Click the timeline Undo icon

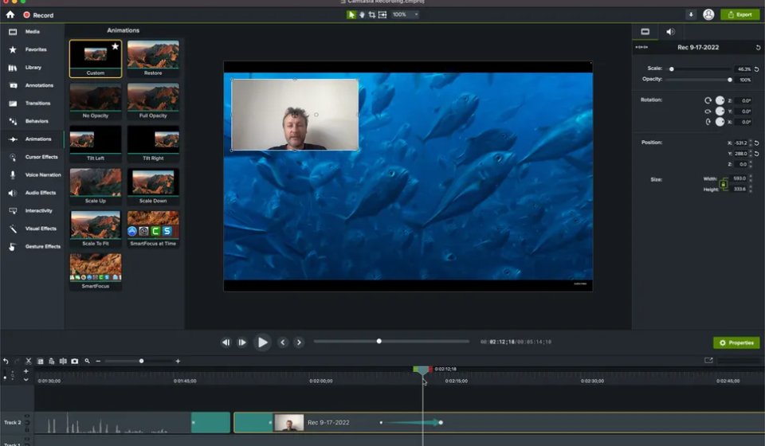coord(6,362)
